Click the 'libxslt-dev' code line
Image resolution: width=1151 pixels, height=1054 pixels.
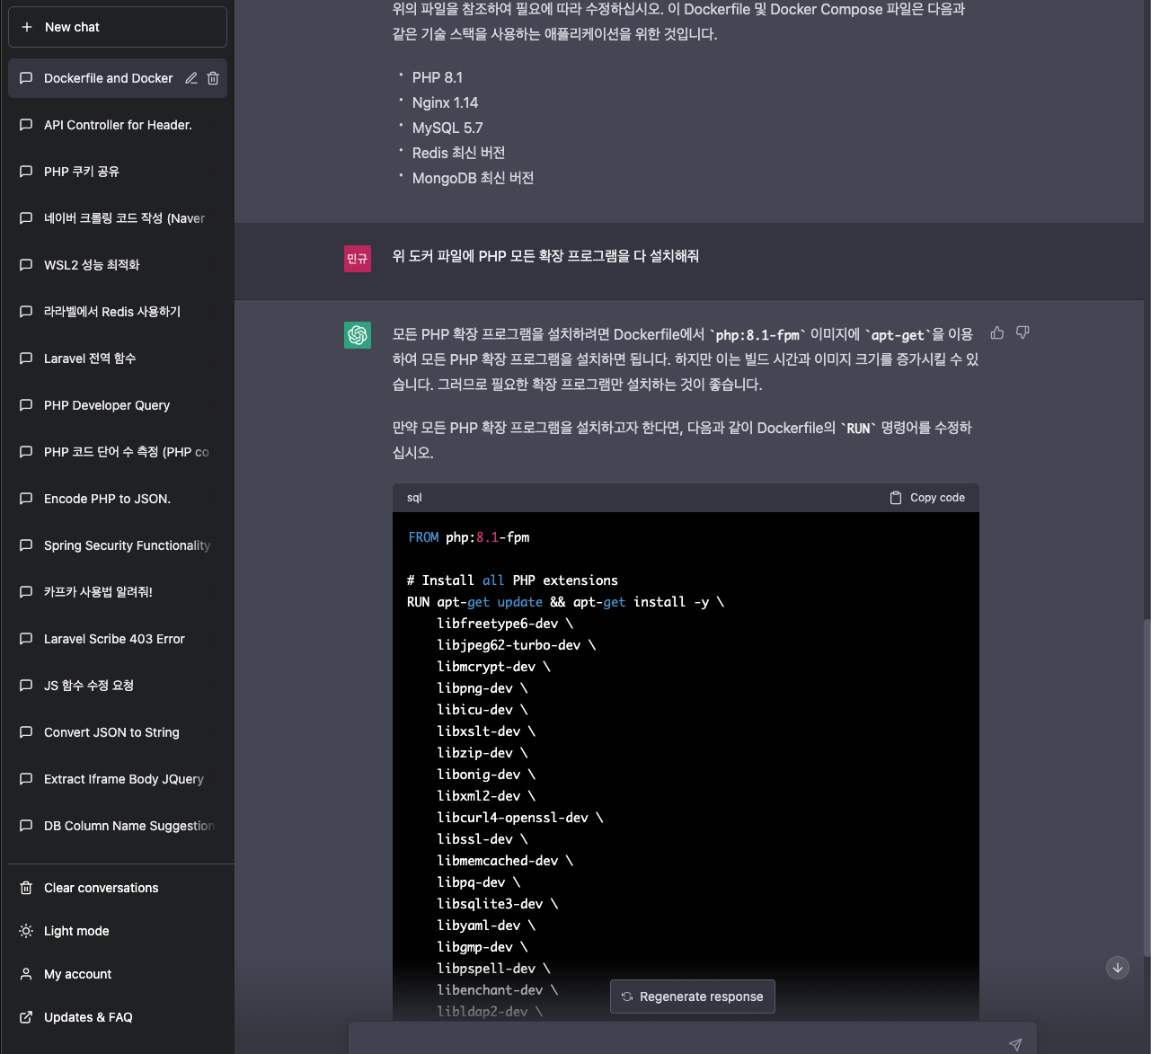[x=486, y=731]
